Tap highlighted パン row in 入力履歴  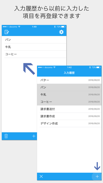click(69, 87)
